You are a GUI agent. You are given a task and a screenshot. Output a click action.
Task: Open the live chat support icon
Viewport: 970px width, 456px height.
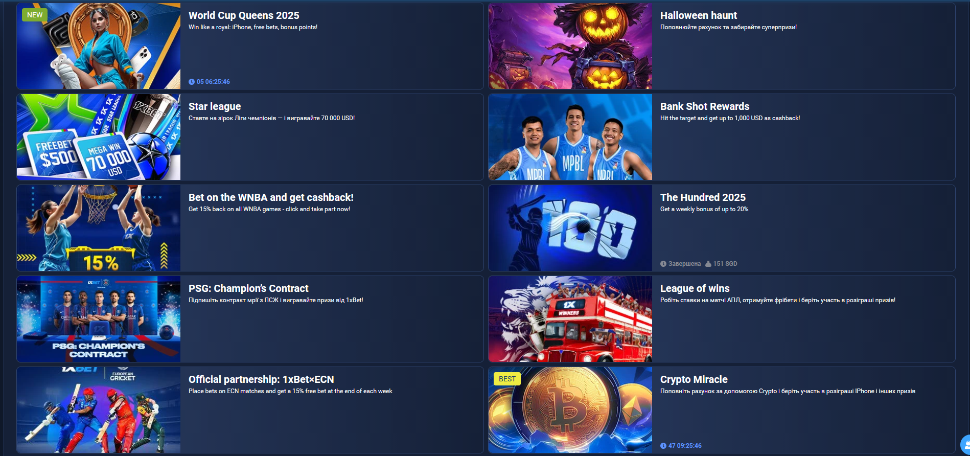965,444
